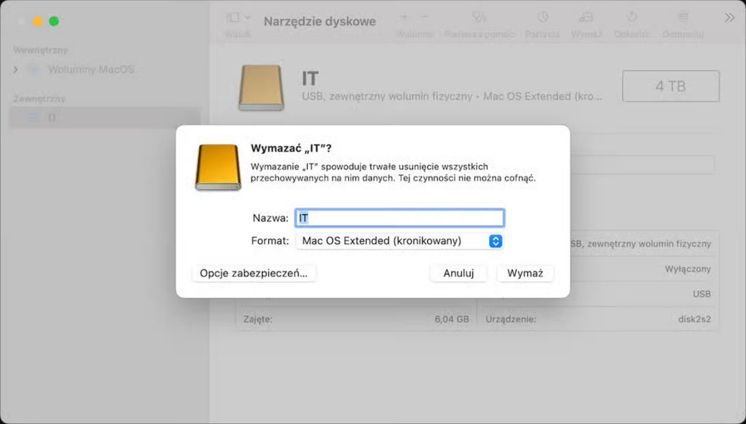
Task: Click the remove volume minus icon
Action: pyautogui.click(x=425, y=17)
